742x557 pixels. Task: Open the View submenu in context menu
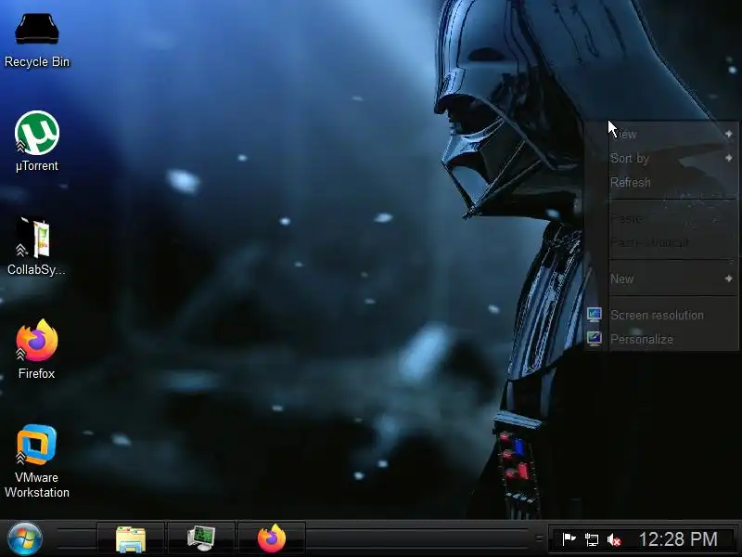(x=661, y=135)
